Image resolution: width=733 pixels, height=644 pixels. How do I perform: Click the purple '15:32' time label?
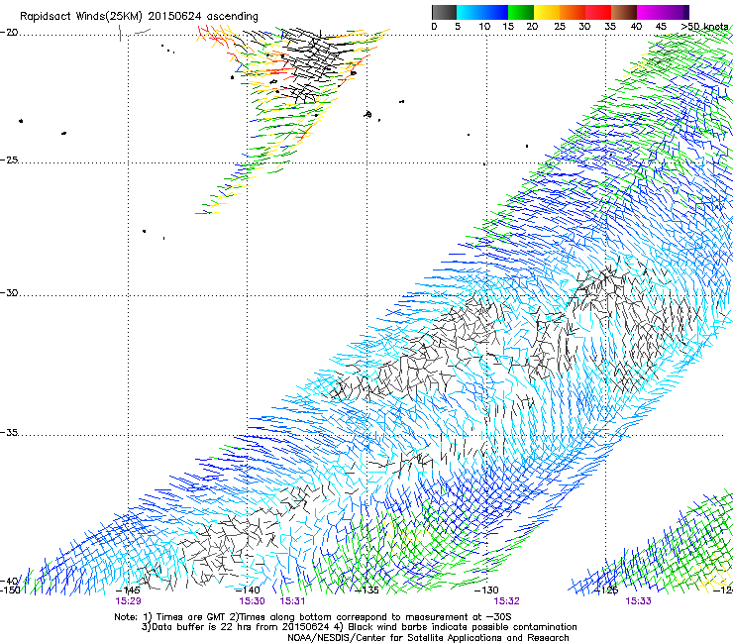(507, 601)
